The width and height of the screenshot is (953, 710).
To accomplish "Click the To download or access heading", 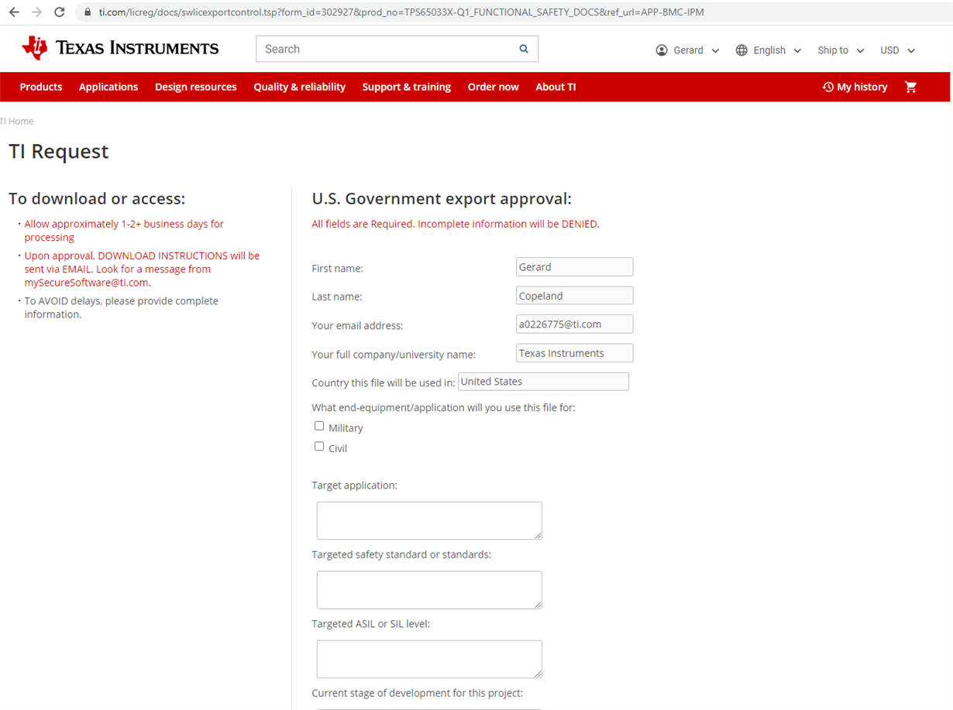I will (x=97, y=199).
